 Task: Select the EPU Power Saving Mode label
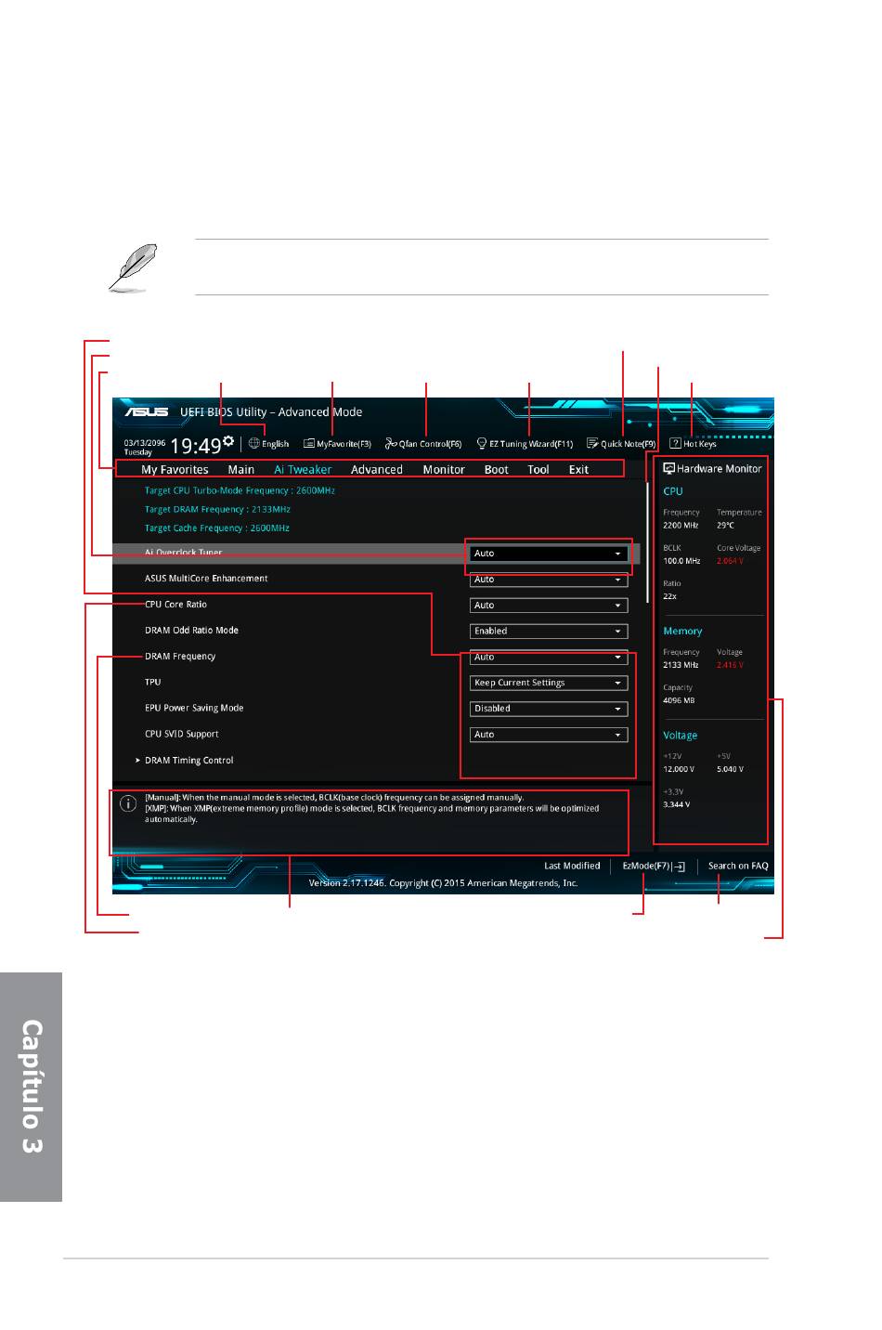[x=194, y=709]
